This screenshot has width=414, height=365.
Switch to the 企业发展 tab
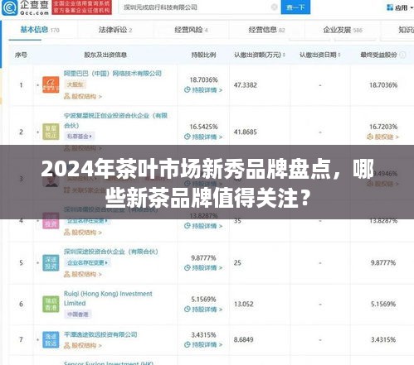343,30
